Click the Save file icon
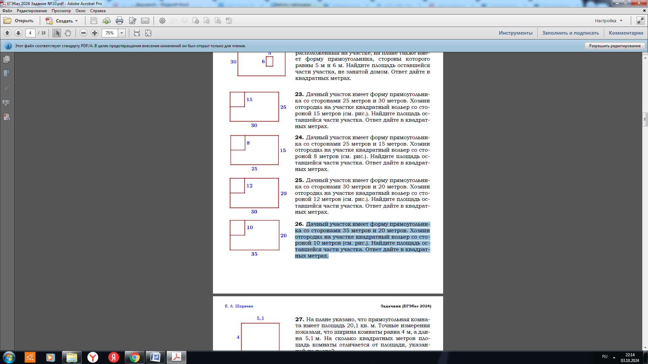The width and height of the screenshot is (648, 364). (94, 21)
